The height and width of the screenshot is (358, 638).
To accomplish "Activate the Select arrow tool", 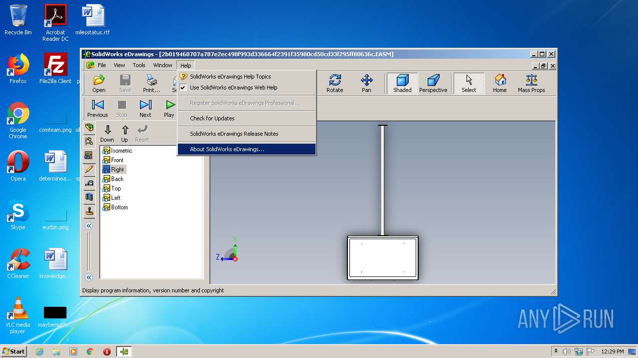I will pyautogui.click(x=469, y=83).
